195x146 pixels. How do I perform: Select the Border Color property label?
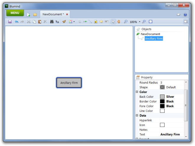point(148,101)
